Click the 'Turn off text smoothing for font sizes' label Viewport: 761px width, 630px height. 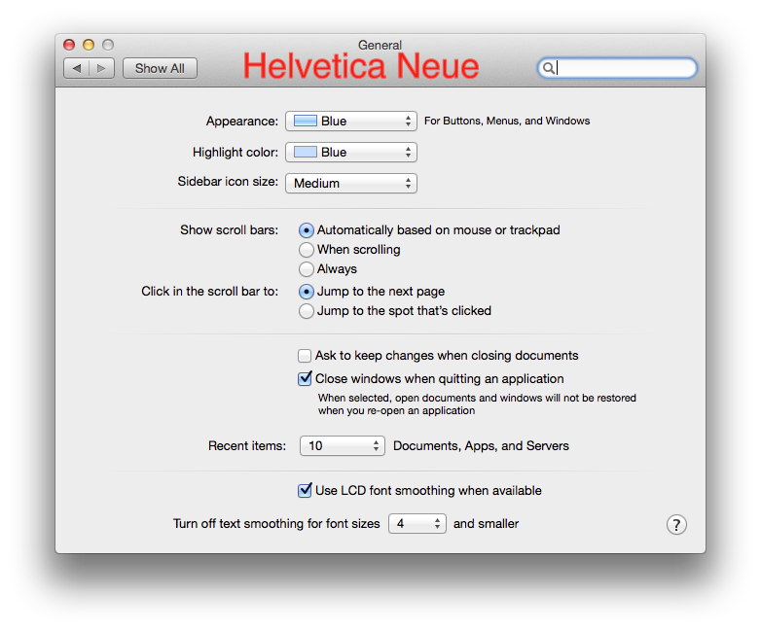tap(276, 524)
